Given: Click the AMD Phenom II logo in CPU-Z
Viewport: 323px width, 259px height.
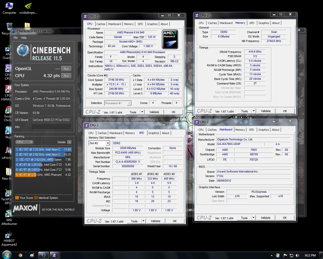Looking at the screenshot, I should click(x=170, y=39).
